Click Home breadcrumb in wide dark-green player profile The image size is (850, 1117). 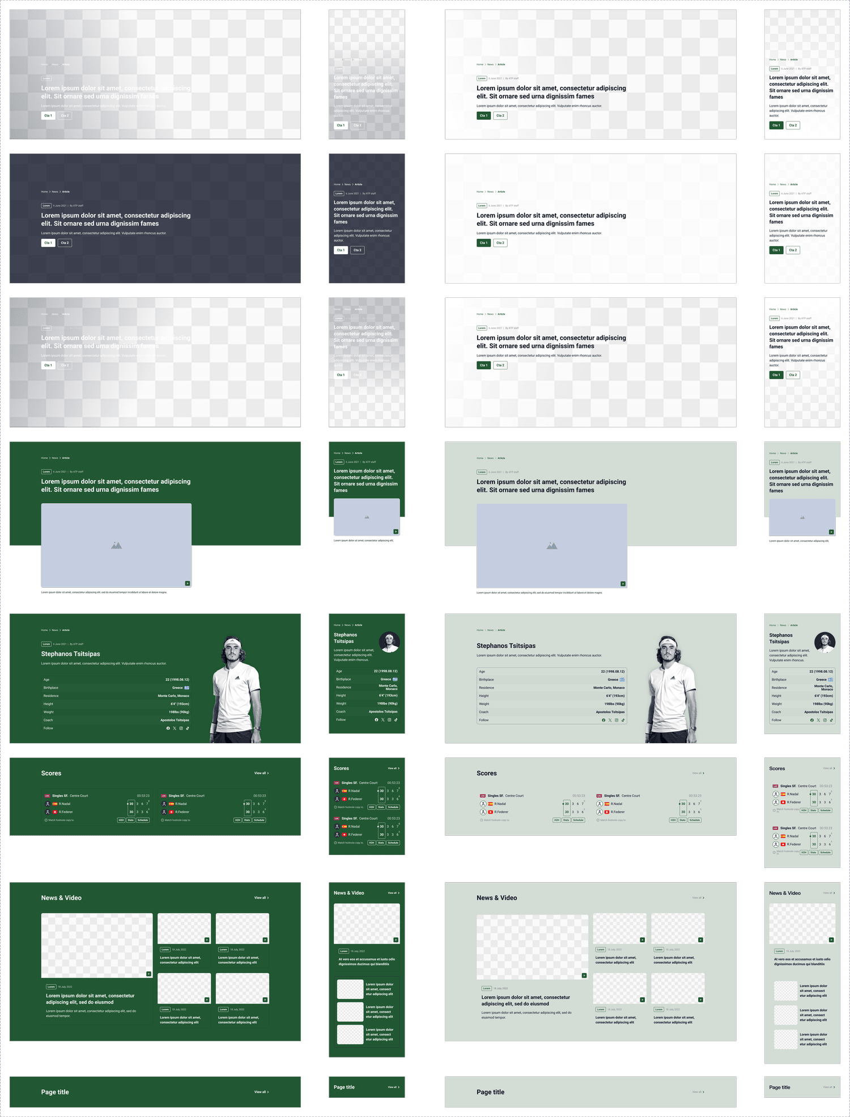[44, 630]
